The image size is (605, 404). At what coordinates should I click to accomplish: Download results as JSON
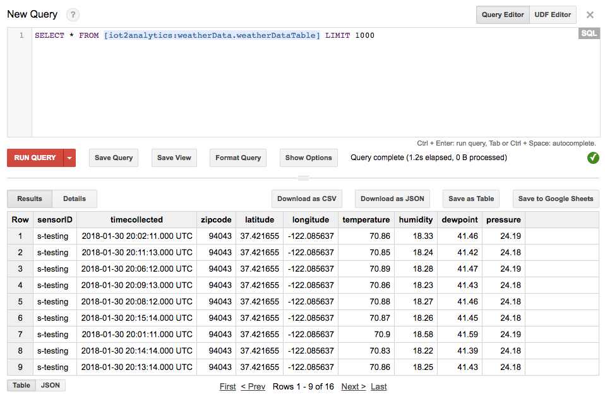[392, 199]
